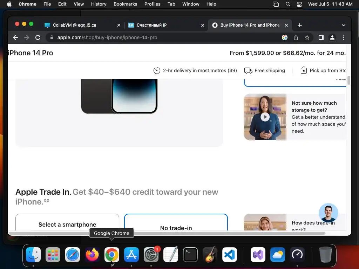The image size is (359, 269).
Task: Click the iPhone 14 Pro page heading
Action: [31, 53]
